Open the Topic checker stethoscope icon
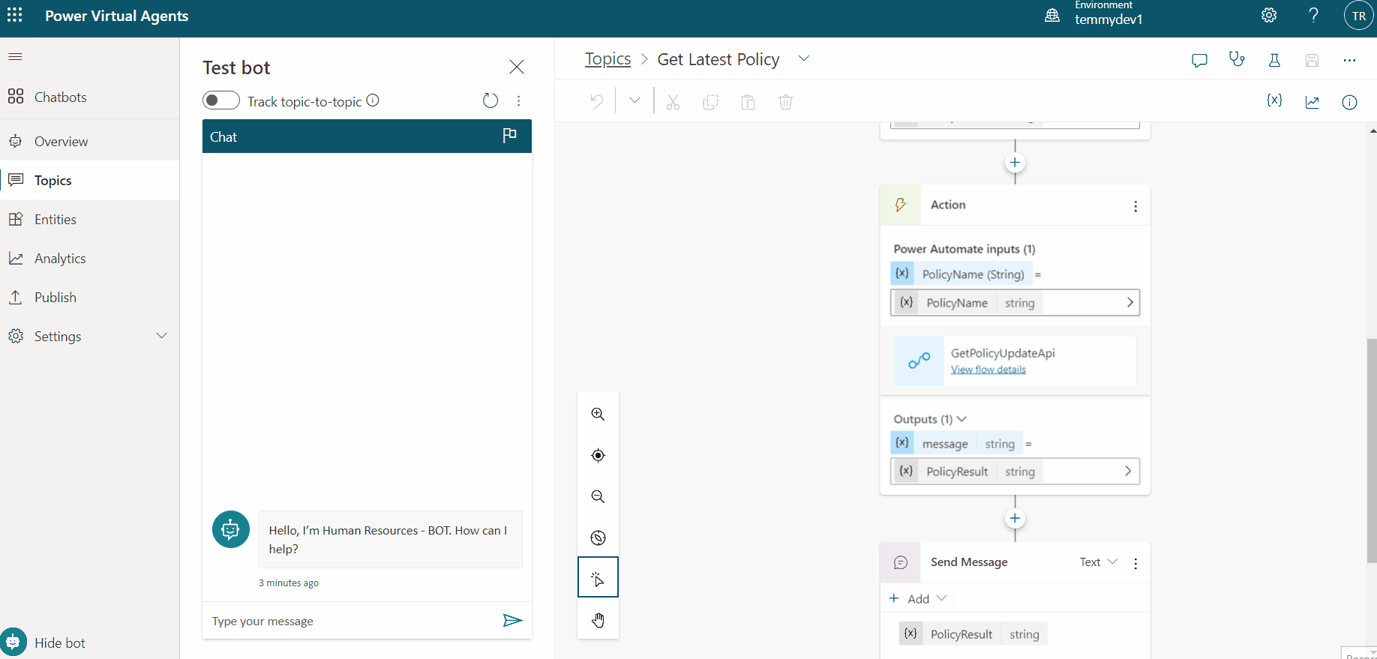 (1237, 59)
